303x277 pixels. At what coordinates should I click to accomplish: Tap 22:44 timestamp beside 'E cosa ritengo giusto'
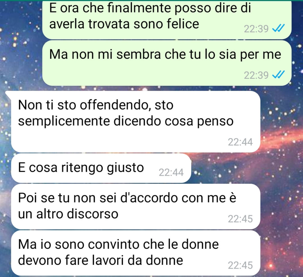171,172
